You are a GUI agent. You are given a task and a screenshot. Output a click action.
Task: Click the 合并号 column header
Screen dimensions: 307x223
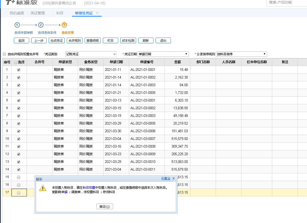[x=40, y=62]
